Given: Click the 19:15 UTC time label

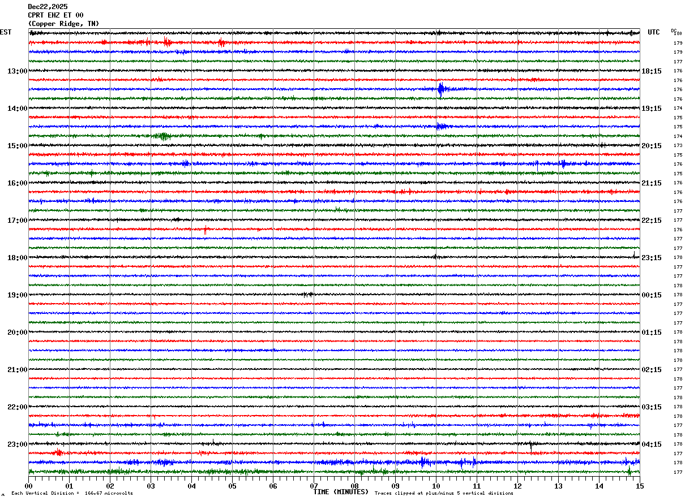Looking at the screenshot, I should tap(652, 109).
